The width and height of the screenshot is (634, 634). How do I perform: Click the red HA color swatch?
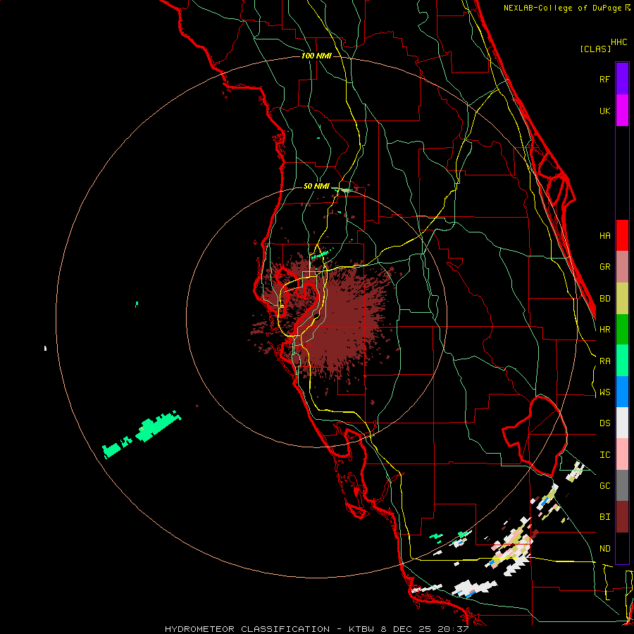coord(622,235)
